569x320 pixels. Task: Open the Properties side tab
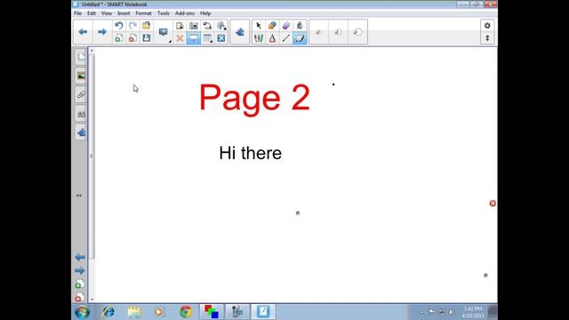(x=81, y=114)
